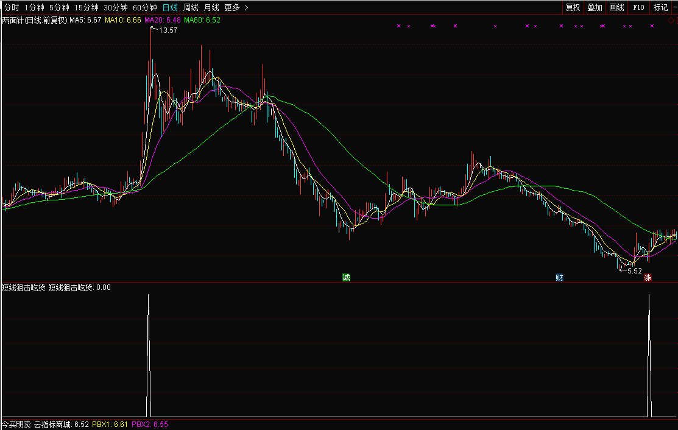Switch to the 15分钟 chart period

[87, 7]
